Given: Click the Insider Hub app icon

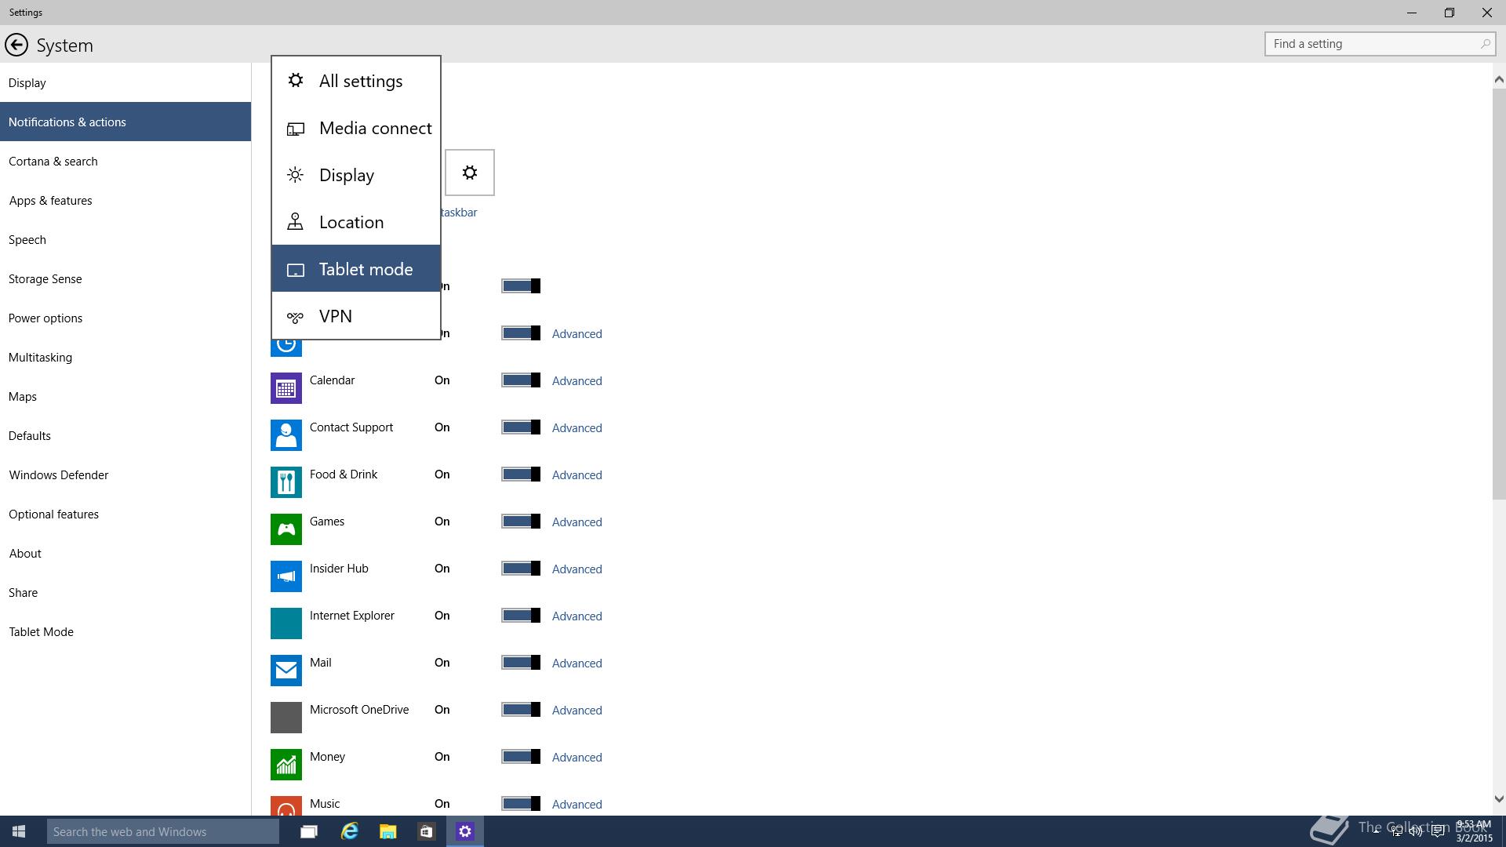Looking at the screenshot, I should point(286,576).
